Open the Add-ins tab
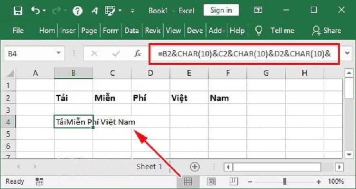This screenshot has width=356, height=189. [216, 30]
